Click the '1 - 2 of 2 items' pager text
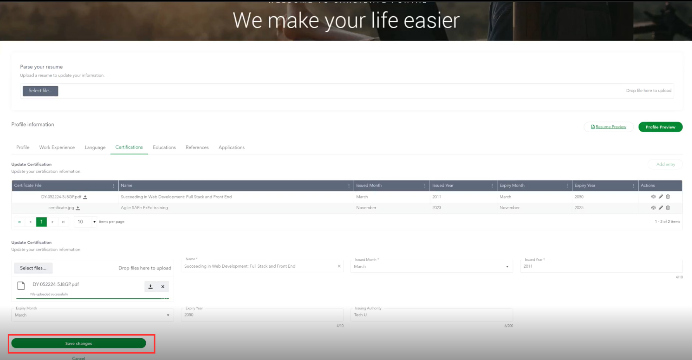The height and width of the screenshot is (360, 692). (x=667, y=222)
